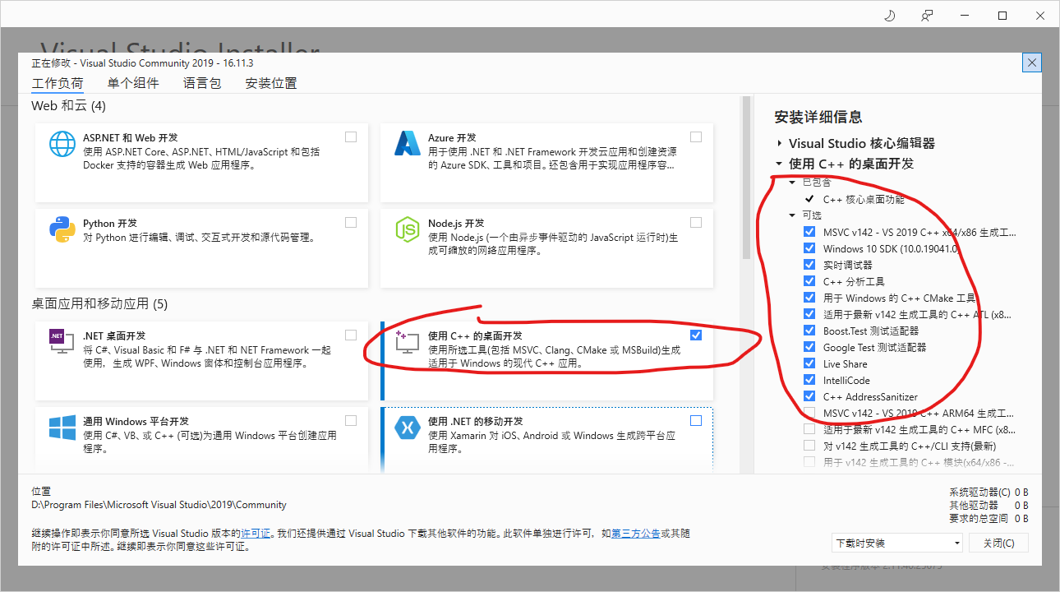Uncheck MSVC v142 x64/x86 build tools
This screenshot has width=1060, height=592.
[809, 232]
